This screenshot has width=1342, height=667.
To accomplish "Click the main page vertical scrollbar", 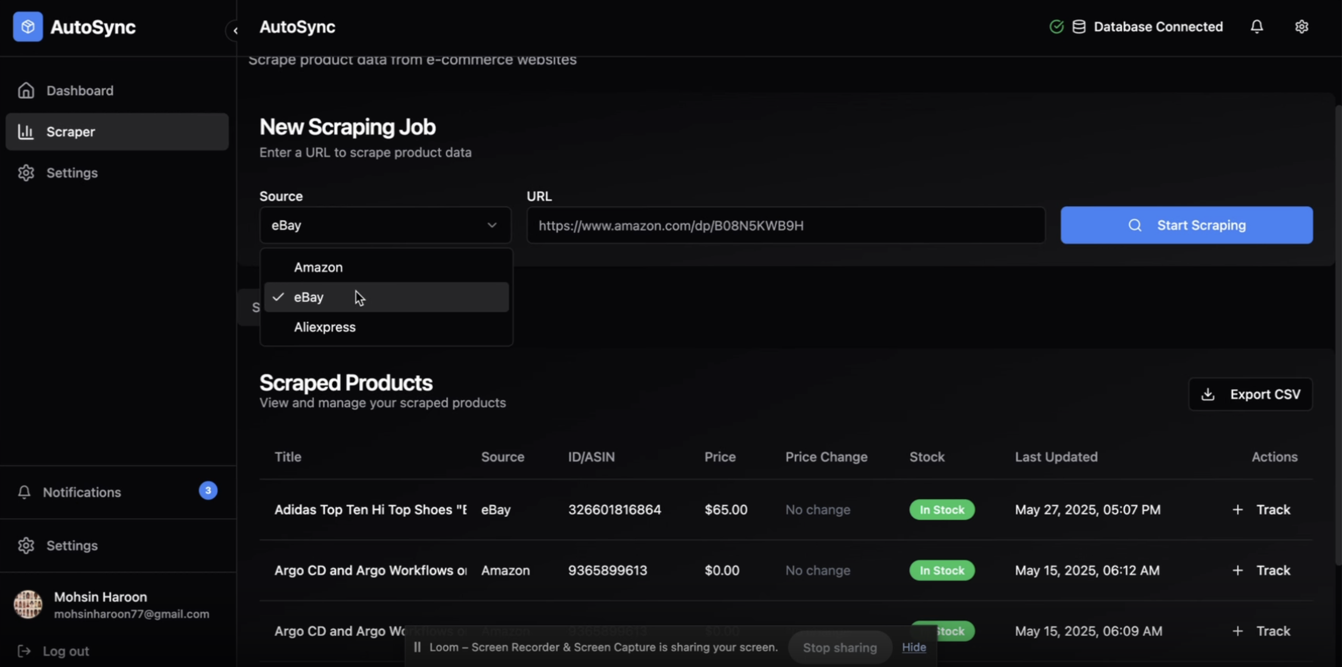I will [1338, 335].
